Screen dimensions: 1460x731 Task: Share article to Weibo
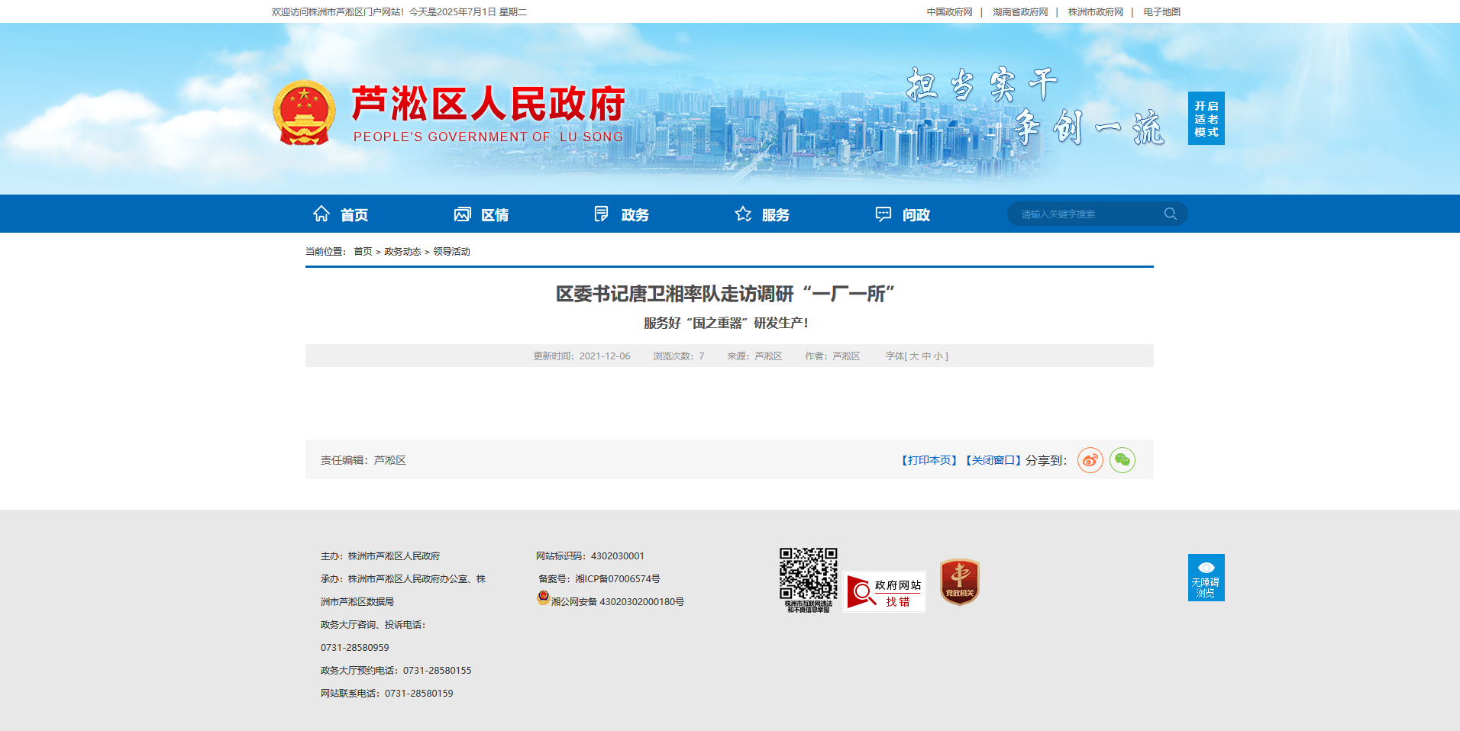pyautogui.click(x=1090, y=460)
